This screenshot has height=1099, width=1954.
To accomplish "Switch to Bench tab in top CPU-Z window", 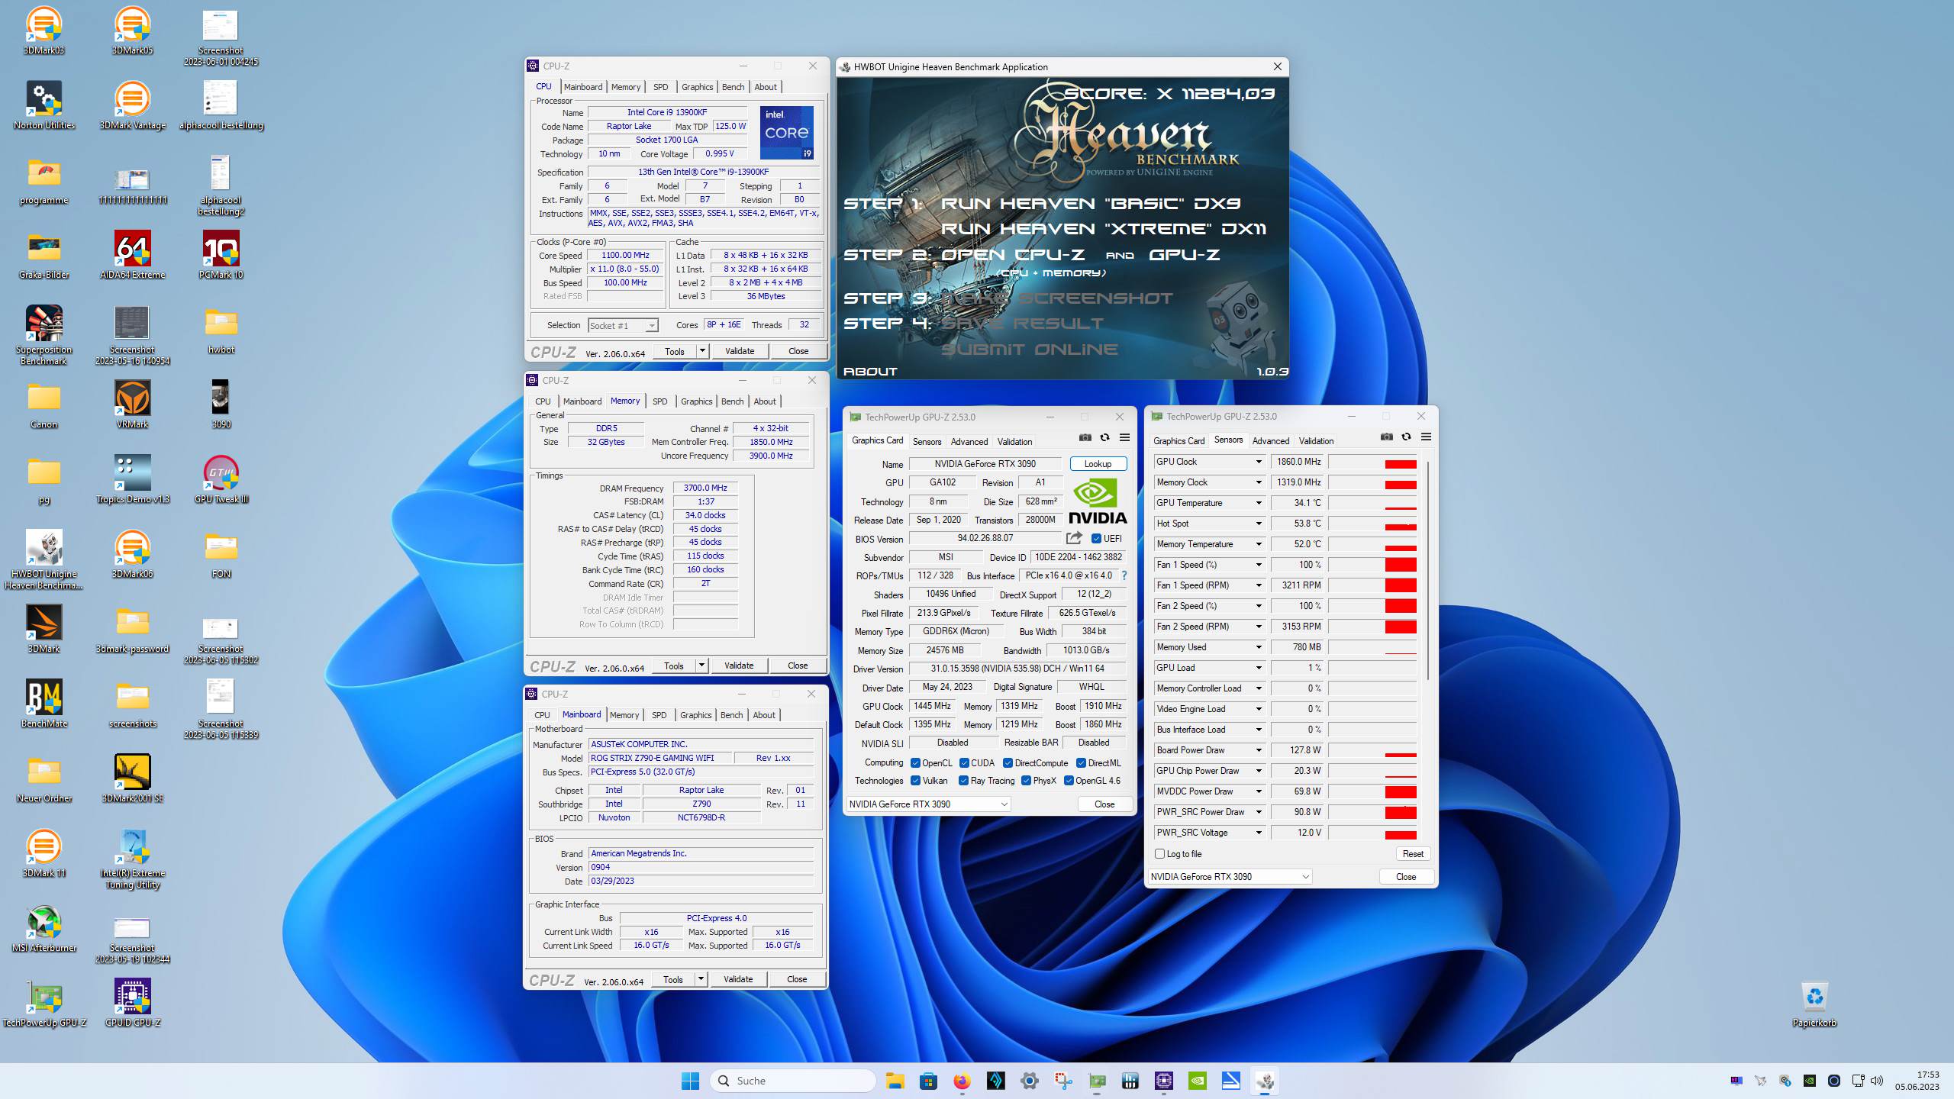I will (x=733, y=87).
